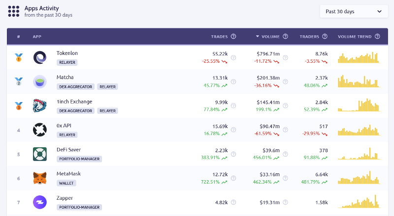The height and width of the screenshot is (216, 394).
Task: Click the Tokenlon app logo
Action: point(40,57)
